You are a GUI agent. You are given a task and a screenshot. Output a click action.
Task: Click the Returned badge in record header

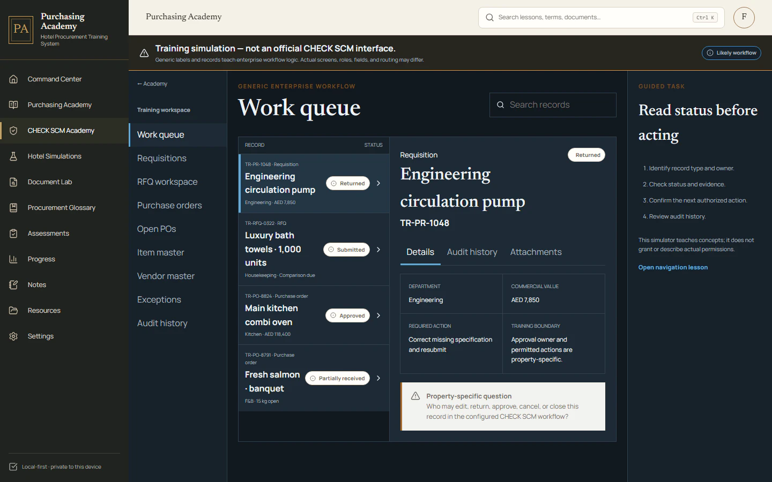pos(587,155)
